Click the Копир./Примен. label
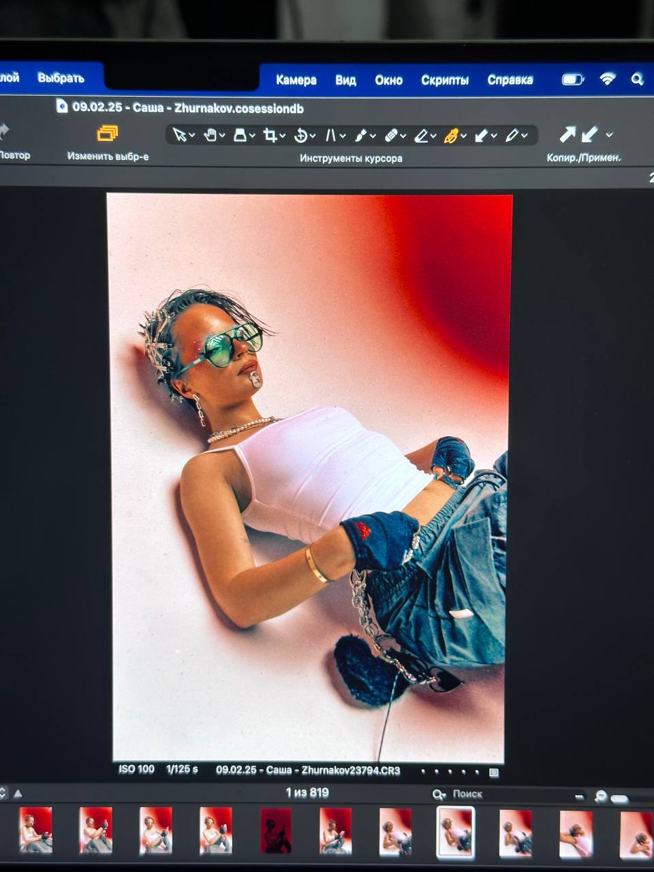654x872 pixels. tap(584, 157)
